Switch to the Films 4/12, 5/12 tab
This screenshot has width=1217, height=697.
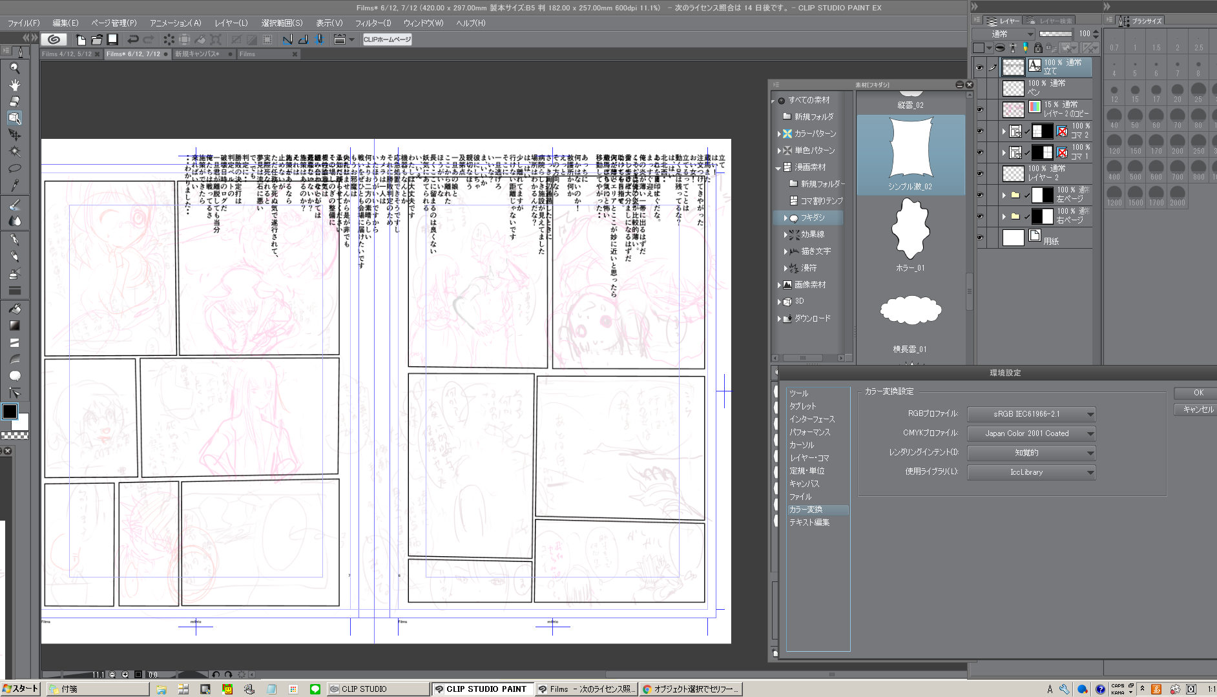67,54
